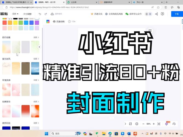Click the browser address bar URL
The height and width of the screenshot is (137, 183).
49,7
